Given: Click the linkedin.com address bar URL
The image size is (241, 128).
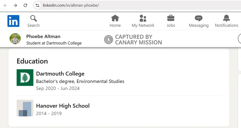Looking at the screenshot, I should pyautogui.click(x=71, y=5).
